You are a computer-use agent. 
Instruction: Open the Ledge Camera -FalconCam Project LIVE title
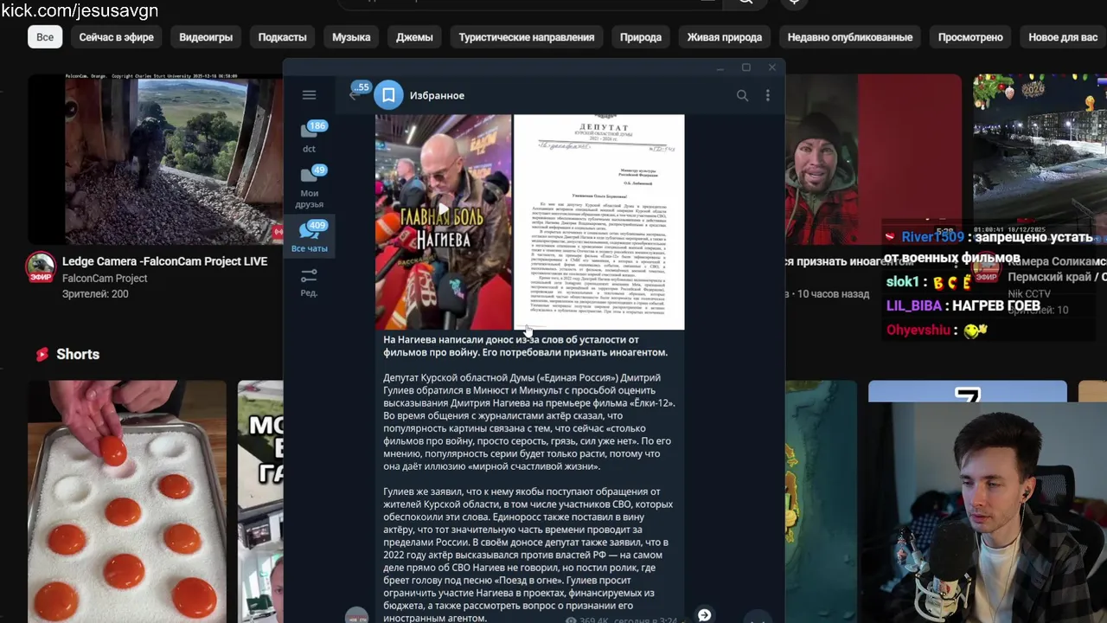coord(164,261)
